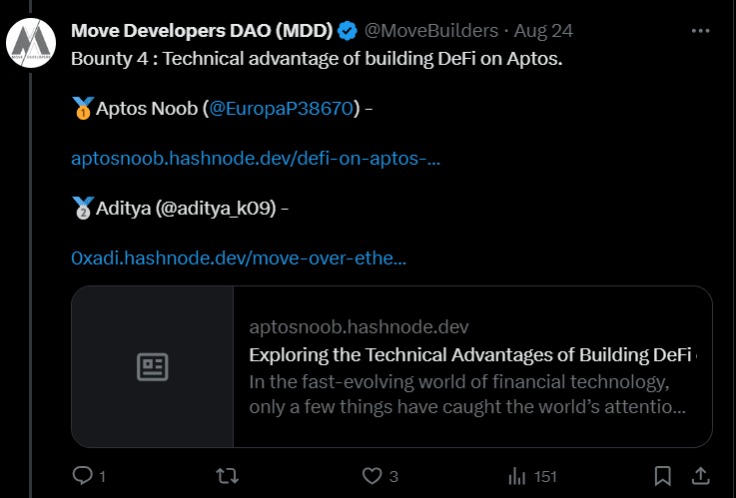Click the reply speech bubble icon
The width and height of the screenshot is (736, 498).
(83, 475)
